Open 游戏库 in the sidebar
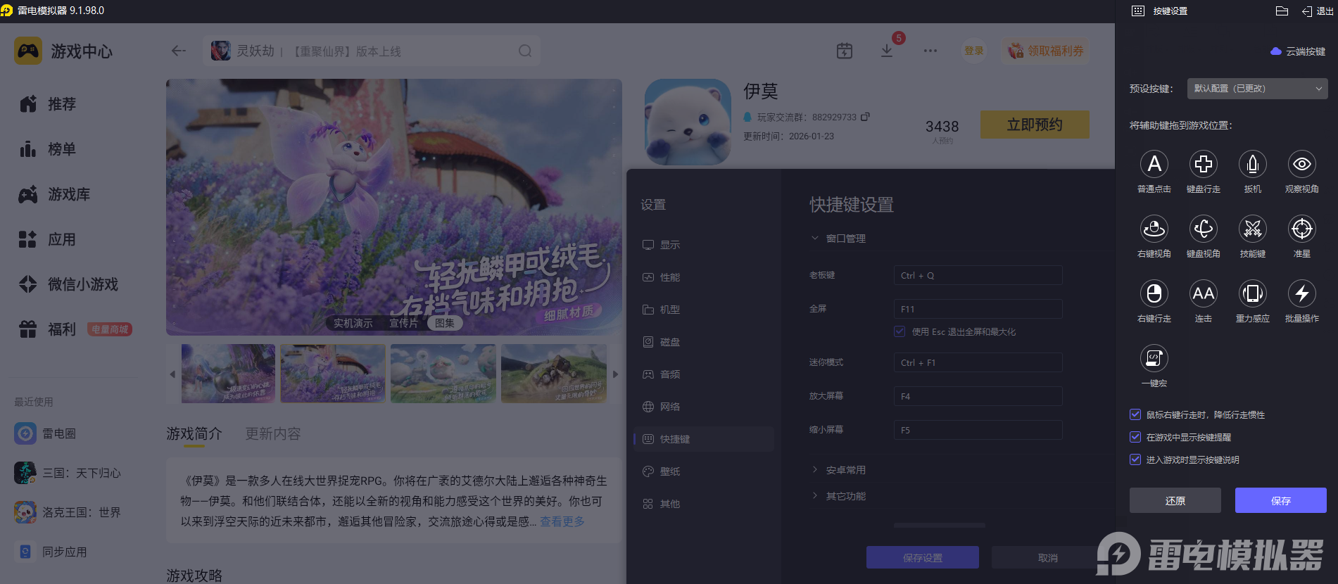 (55, 194)
